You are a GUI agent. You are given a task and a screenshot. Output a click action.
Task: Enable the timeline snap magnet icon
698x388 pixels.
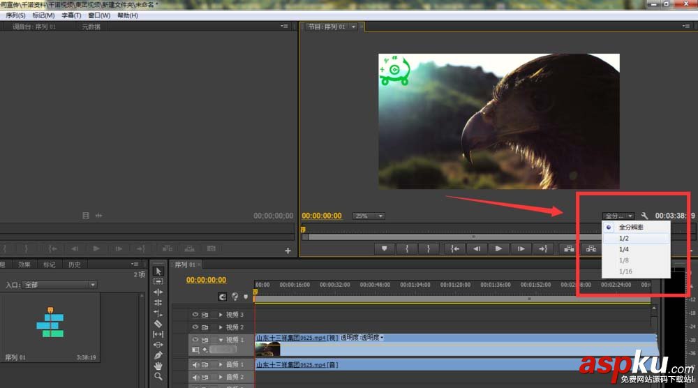pyautogui.click(x=221, y=297)
